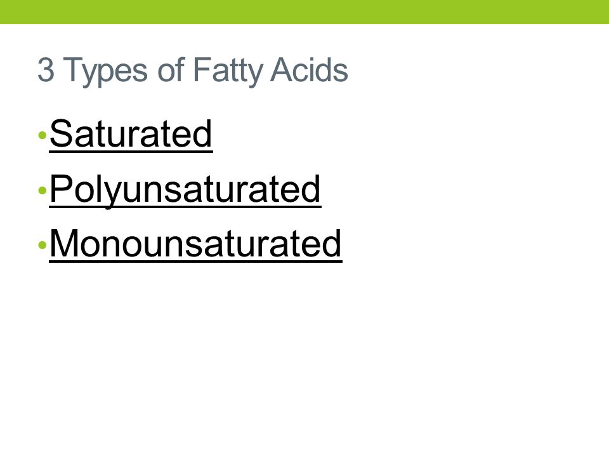Click the capital M of Monounsaturated

tap(65, 244)
